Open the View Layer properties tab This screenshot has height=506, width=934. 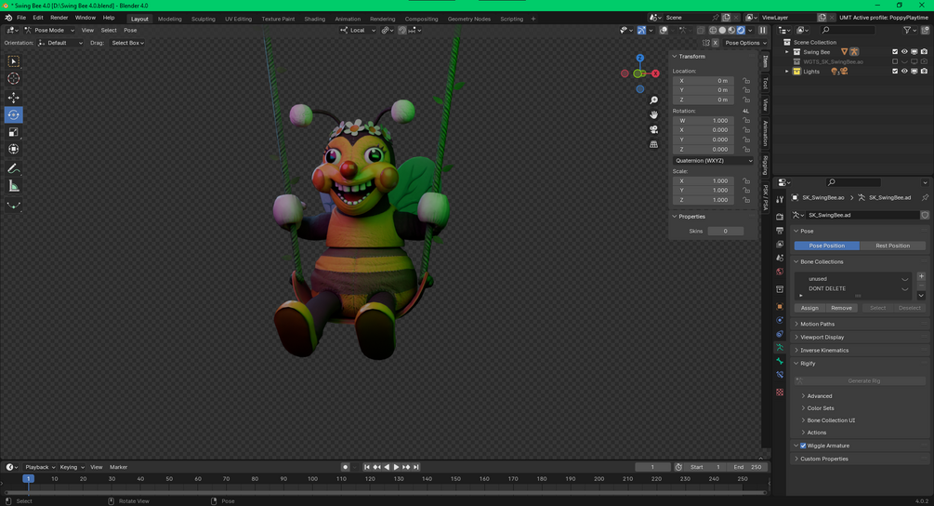pyautogui.click(x=780, y=244)
